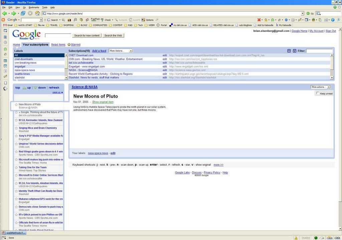
Task: Click the top icon in the left sidebar
Action: (x=5, y=31)
